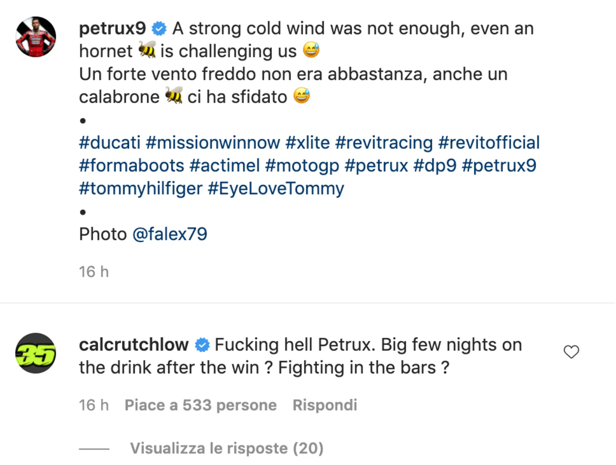Click Rispondi to reply to the comment
The width and height of the screenshot is (616, 465).
pyautogui.click(x=325, y=405)
